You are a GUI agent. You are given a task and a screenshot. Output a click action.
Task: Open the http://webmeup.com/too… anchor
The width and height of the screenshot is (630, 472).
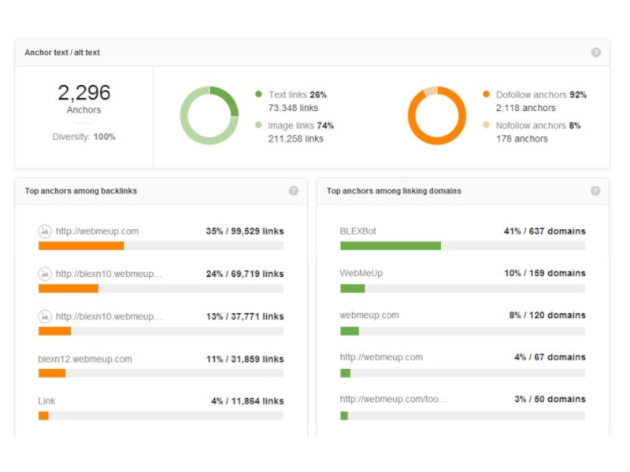(393, 399)
